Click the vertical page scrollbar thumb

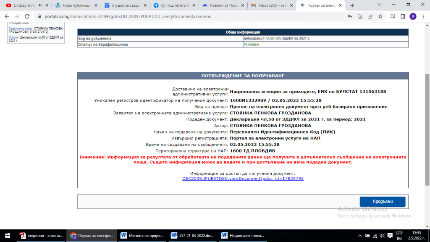427,129
